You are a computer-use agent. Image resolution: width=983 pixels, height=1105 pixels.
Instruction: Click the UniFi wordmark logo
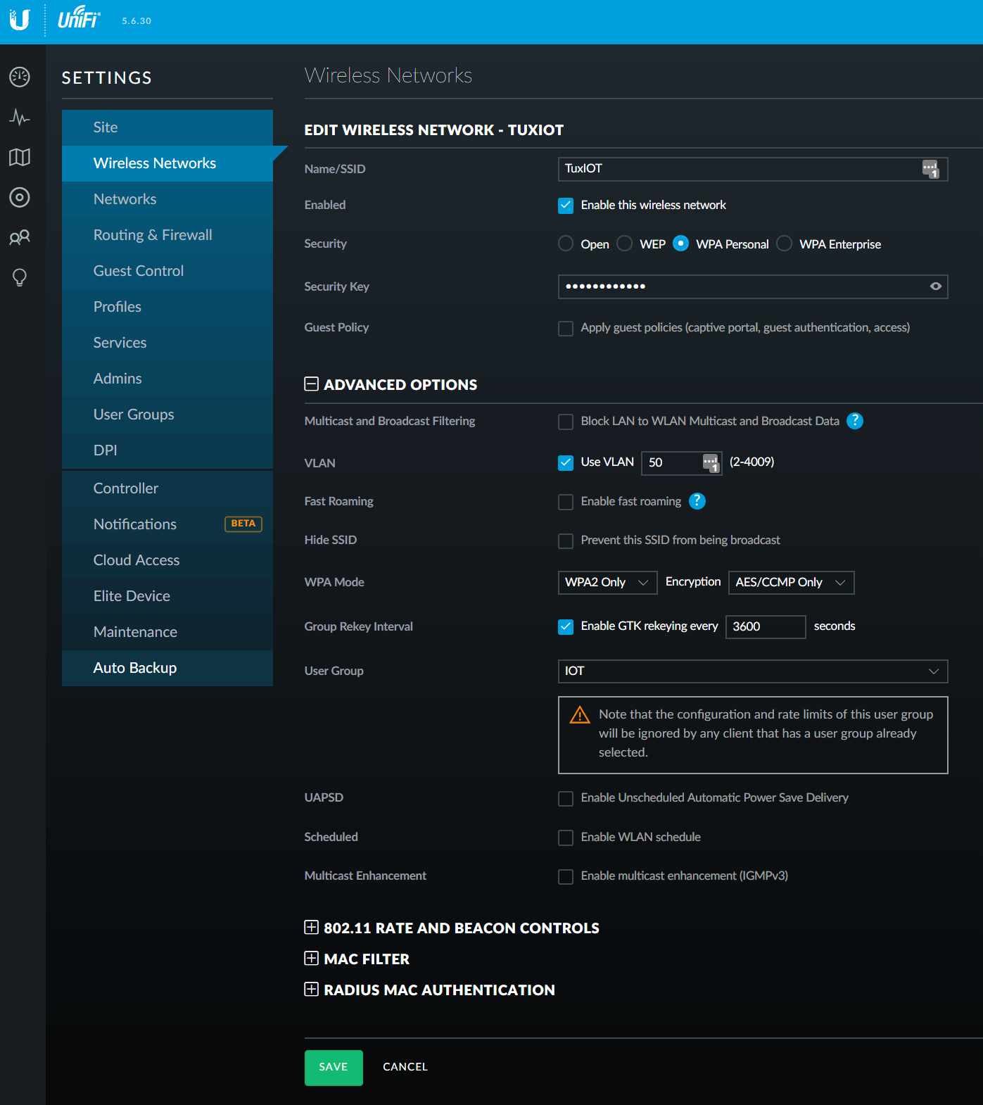click(79, 18)
